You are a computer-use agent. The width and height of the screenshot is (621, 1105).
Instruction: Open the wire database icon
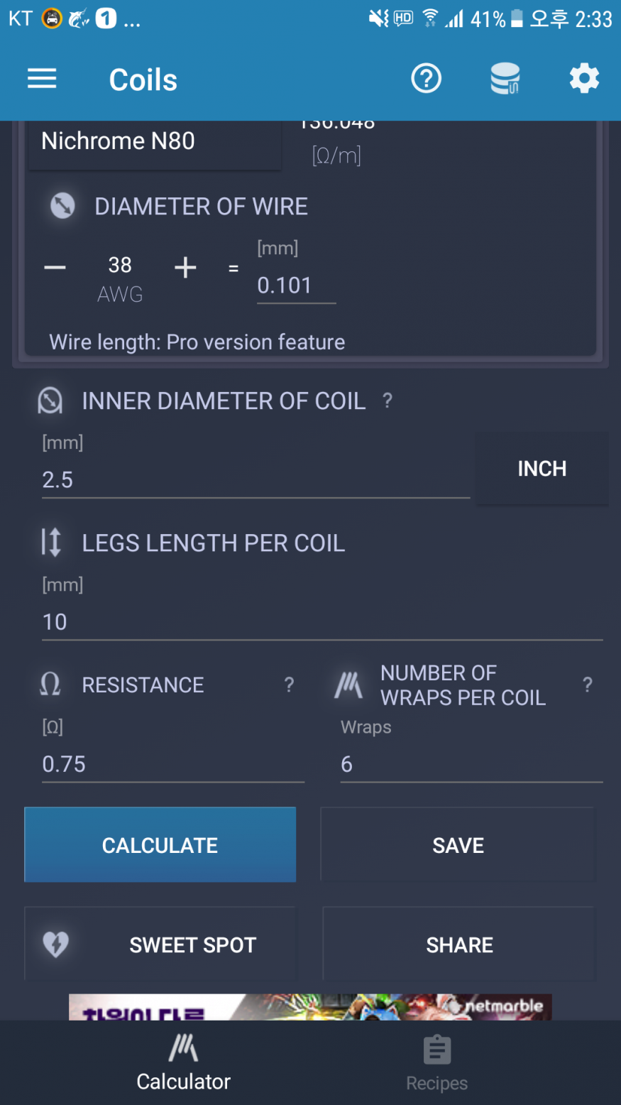505,79
